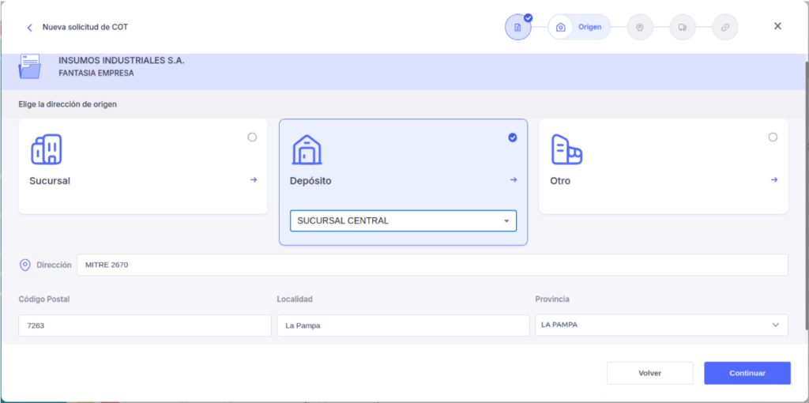Click the arrow on the Depósito card

point(514,179)
